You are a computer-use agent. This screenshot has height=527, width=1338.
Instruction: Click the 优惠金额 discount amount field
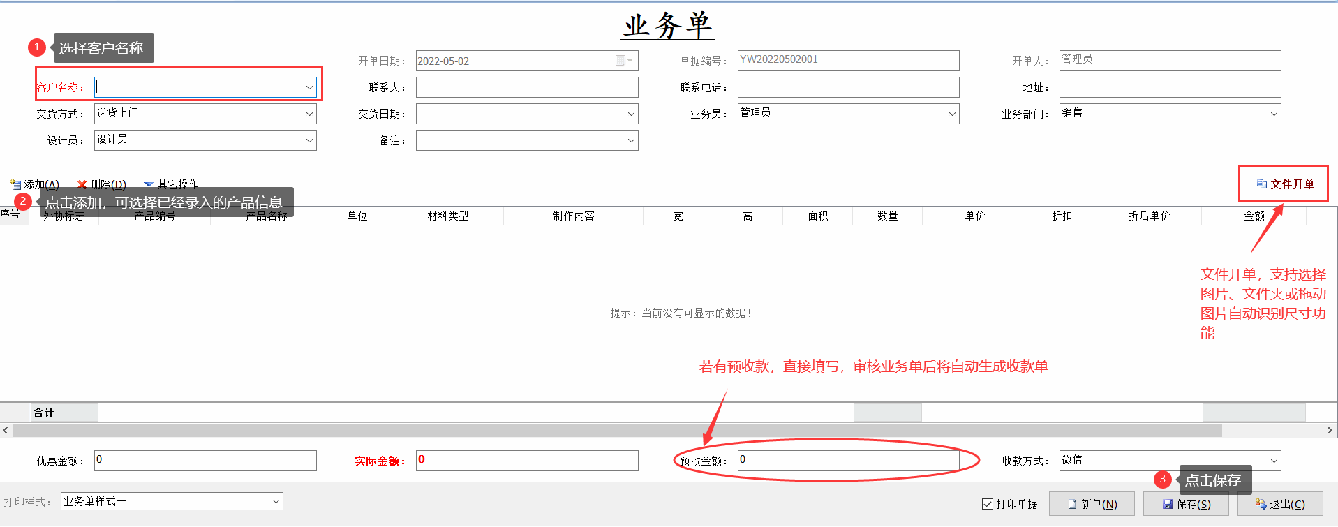tap(205, 460)
